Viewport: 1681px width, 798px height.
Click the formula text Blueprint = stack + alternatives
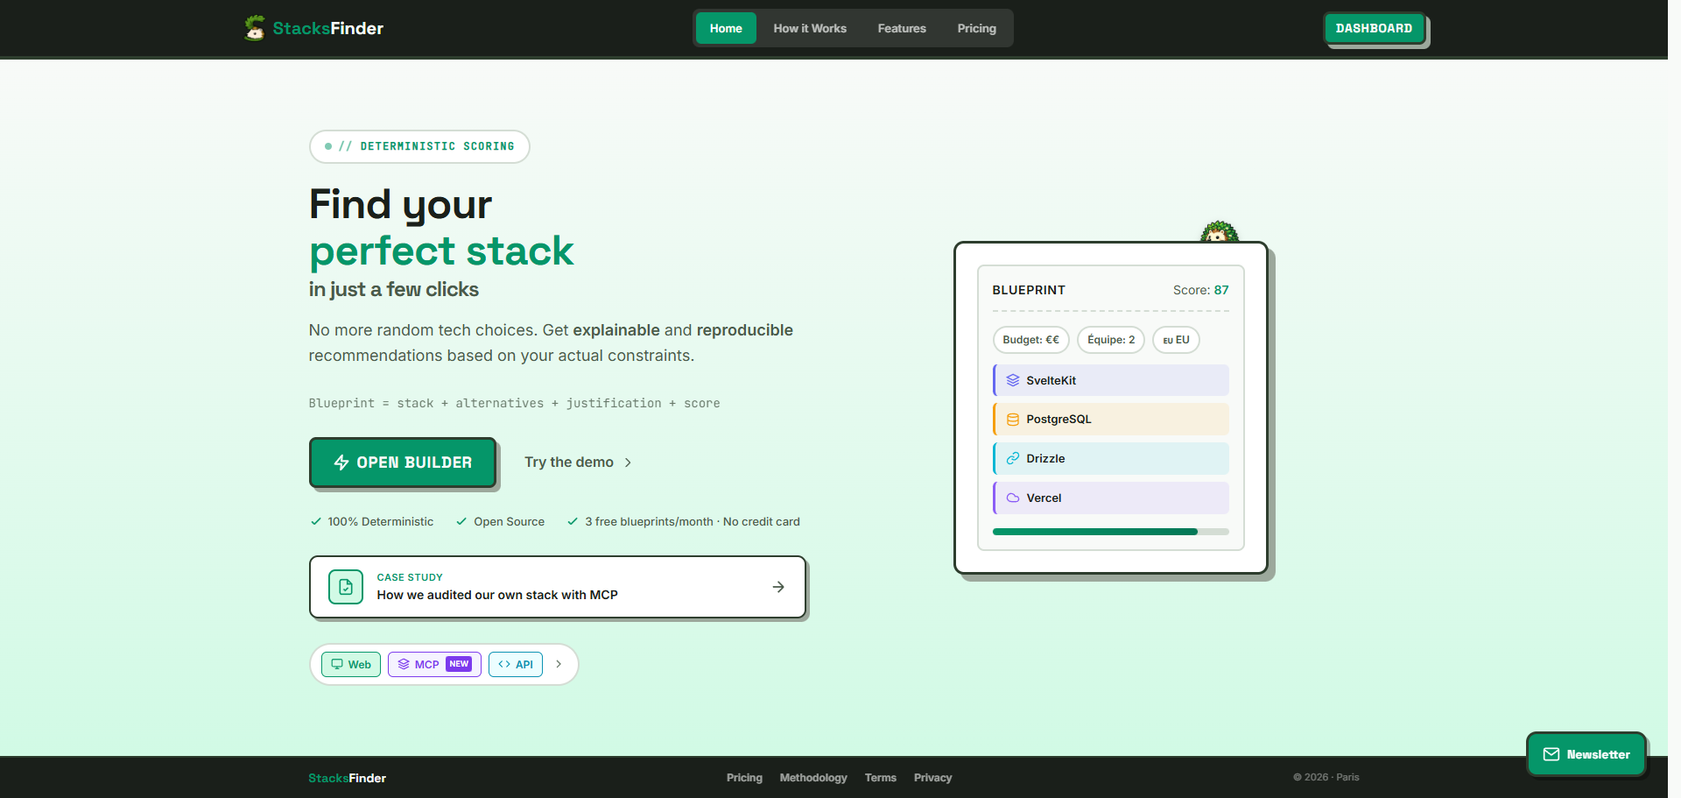coord(514,403)
